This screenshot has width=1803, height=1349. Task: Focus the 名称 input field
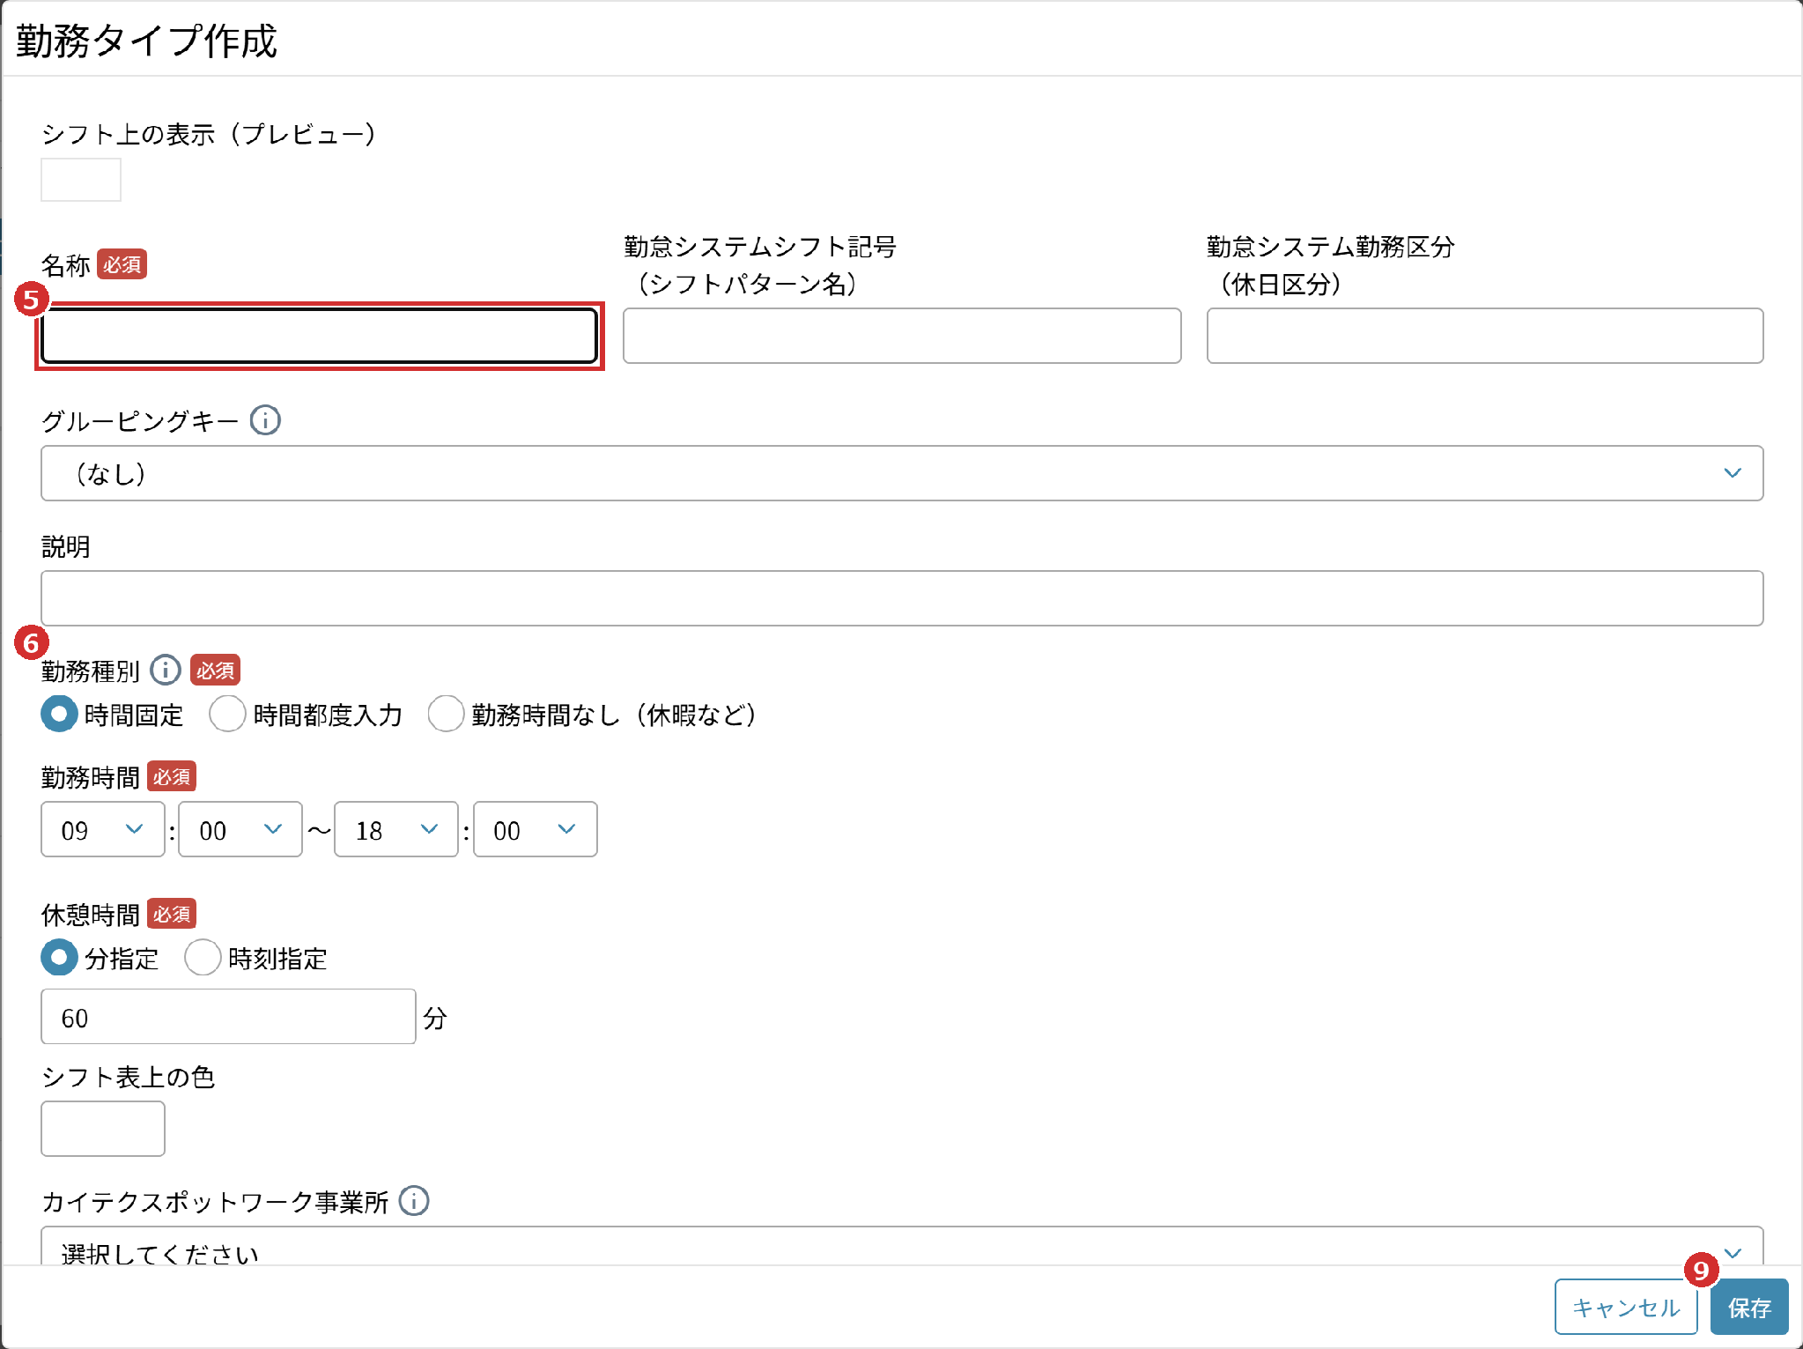coord(320,336)
